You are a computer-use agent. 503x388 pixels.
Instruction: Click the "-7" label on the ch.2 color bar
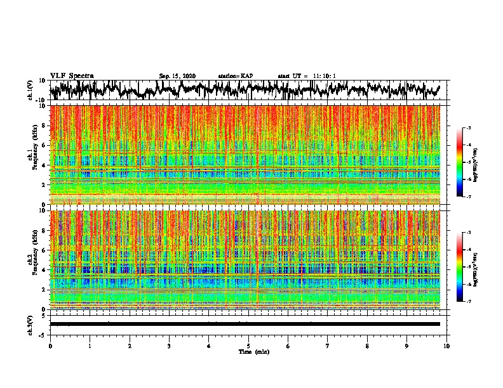click(468, 301)
